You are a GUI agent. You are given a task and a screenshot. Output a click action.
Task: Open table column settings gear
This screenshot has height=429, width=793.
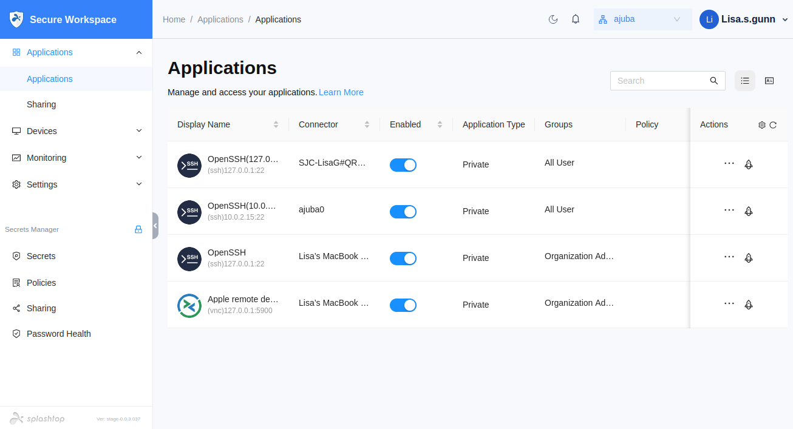click(762, 125)
